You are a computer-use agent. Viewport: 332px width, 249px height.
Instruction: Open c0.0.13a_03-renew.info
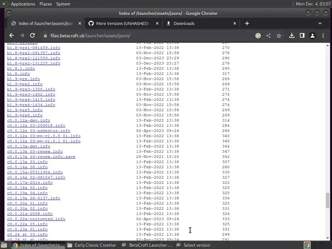(x=35, y=151)
